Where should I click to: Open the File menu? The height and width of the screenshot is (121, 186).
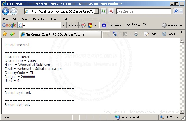(x=5, y=19)
